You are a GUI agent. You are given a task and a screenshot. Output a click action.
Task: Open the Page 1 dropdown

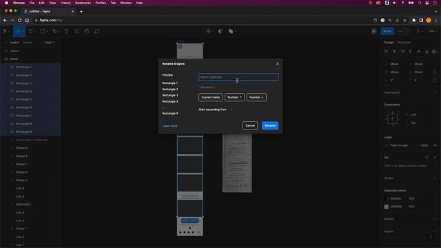click(50, 43)
